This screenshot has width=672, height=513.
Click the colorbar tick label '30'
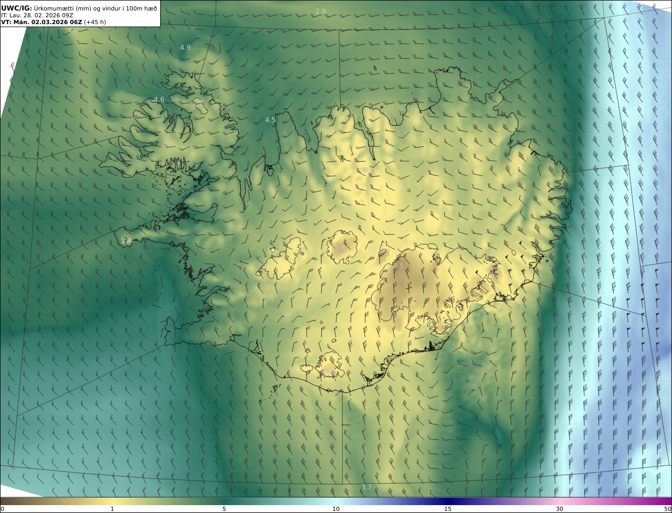560,509
